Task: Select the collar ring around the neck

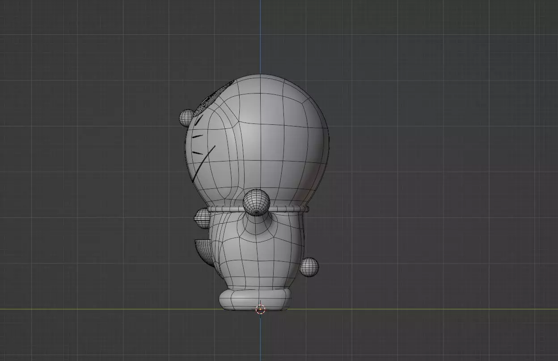Action: click(258, 209)
